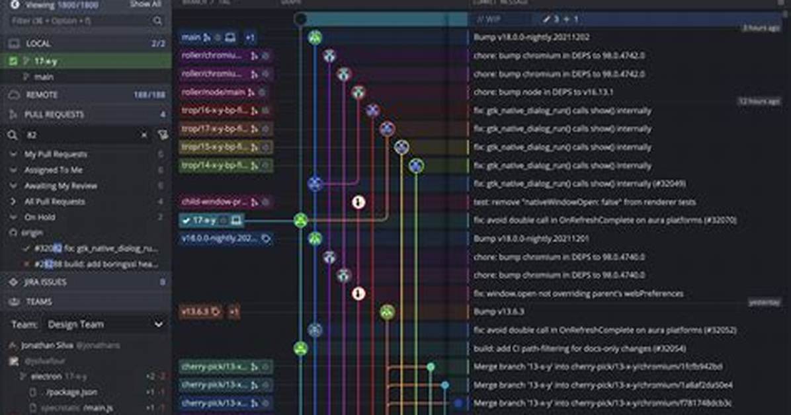Select file '/package.json' in the Teams list

click(x=71, y=393)
